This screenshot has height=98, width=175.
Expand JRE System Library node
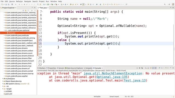point(3,84)
